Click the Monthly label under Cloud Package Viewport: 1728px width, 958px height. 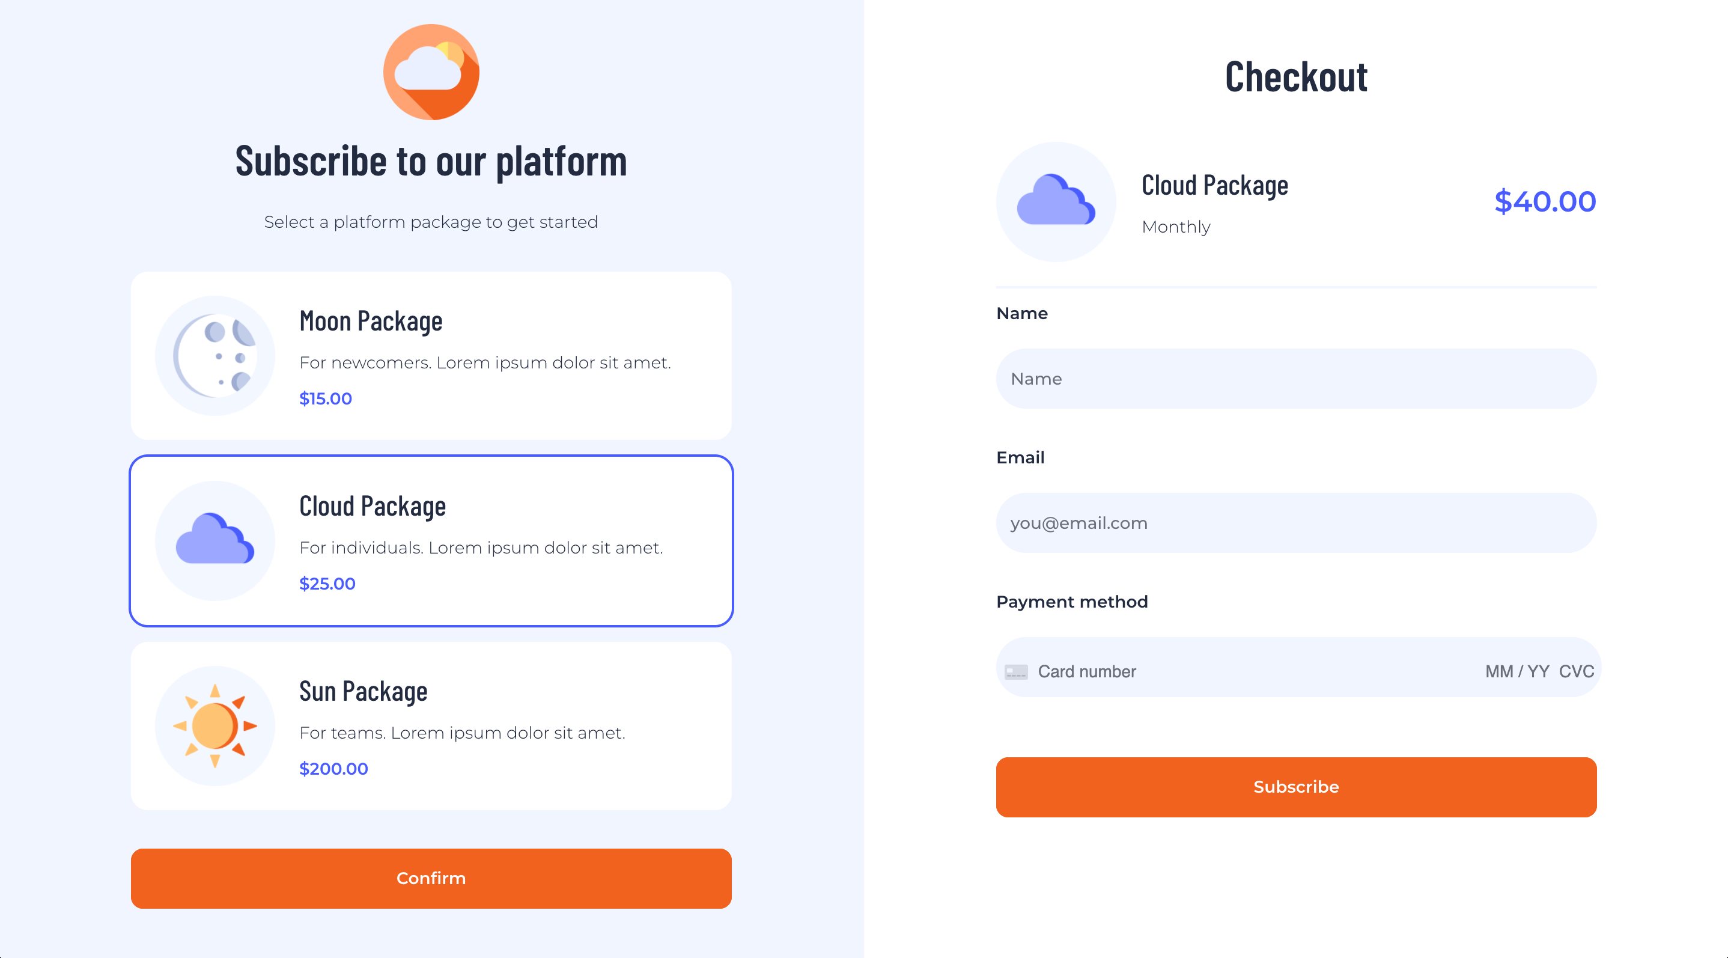1175,227
